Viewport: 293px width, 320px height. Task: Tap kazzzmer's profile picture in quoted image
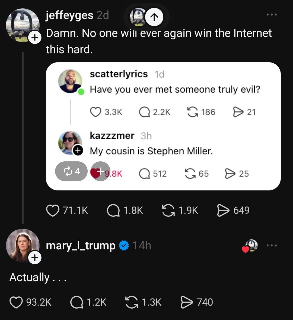tap(70, 143)
